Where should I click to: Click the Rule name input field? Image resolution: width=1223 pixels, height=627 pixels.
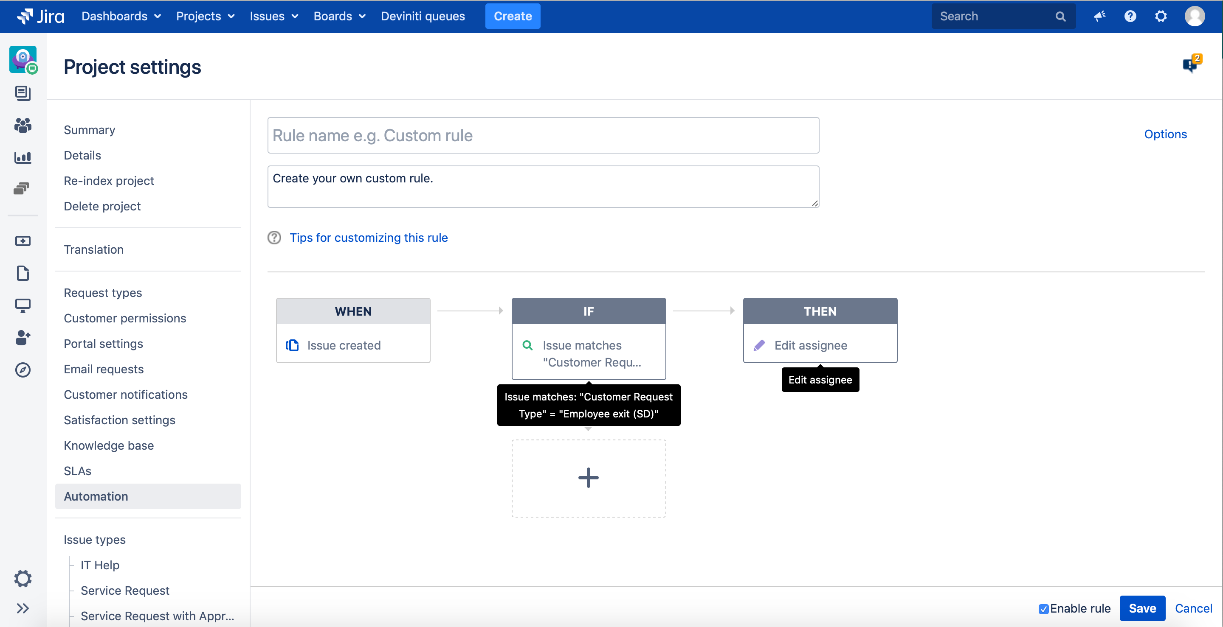tap(543, 135)
